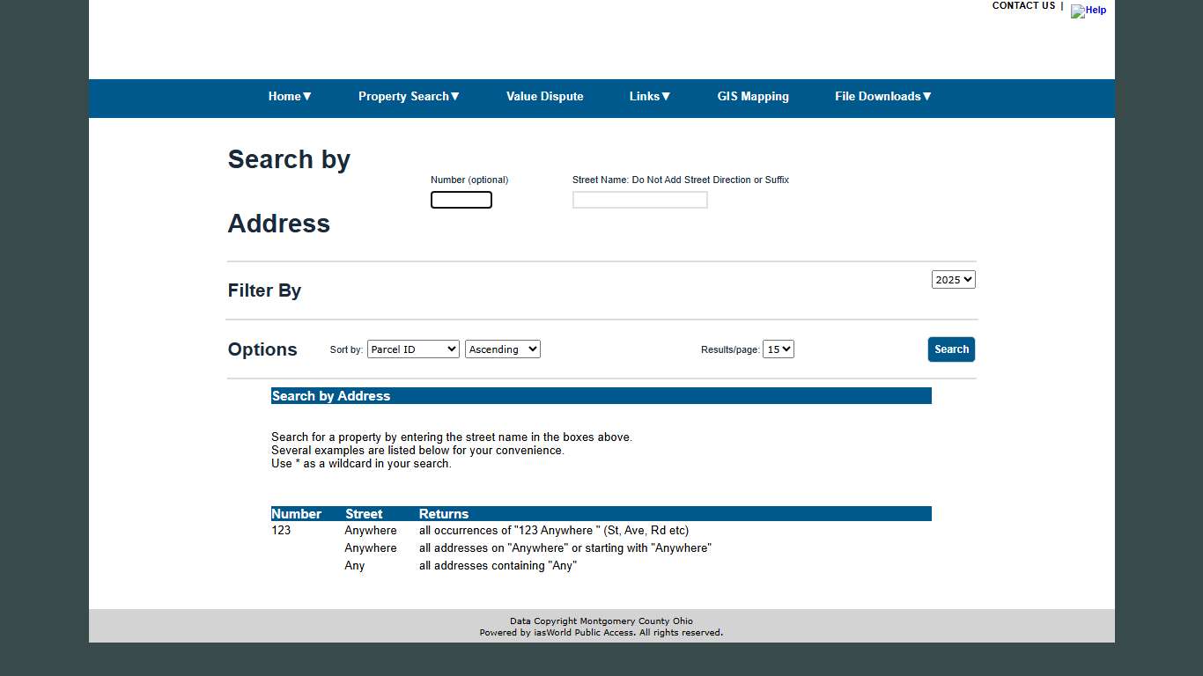Click the Filter By section heading
The height and width of the screenshot is (676, 1203).
(x=264, y=290)
